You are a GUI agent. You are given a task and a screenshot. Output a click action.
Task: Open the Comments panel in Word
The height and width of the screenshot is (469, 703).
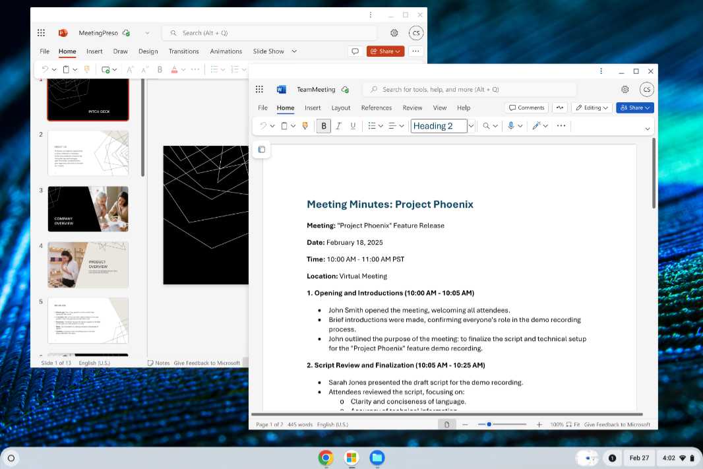pyautogui.click(x=526, y=108)
